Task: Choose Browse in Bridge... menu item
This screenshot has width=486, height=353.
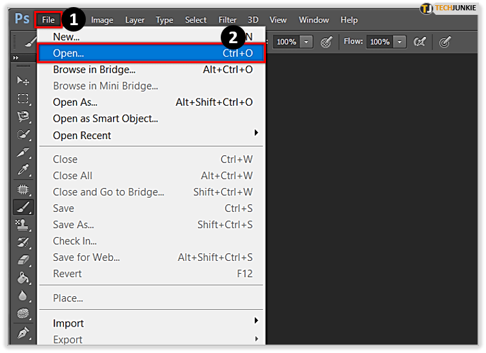Action: 94,70
